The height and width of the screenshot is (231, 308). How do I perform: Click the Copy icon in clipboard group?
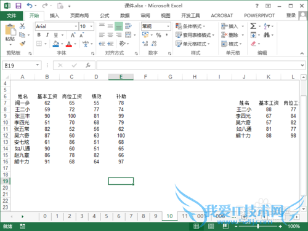pyautogui.click(x=22, y=35)
